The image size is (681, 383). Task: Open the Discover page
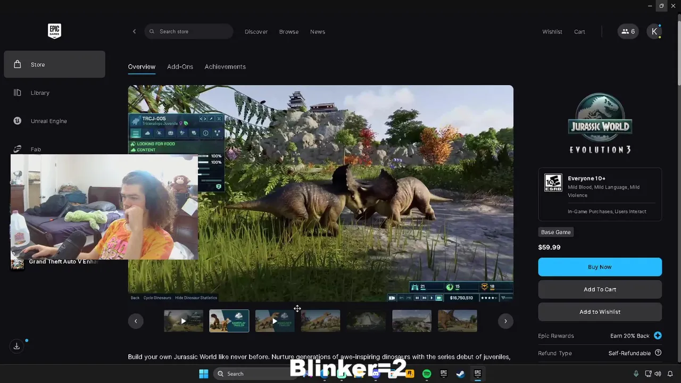point(256,31)
